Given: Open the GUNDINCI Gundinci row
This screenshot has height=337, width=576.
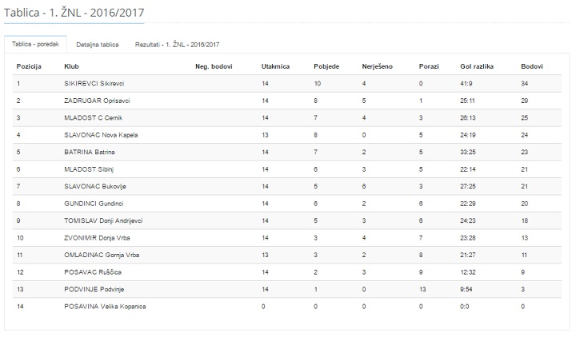Looking at the screenshot, I should pos(287,204).
